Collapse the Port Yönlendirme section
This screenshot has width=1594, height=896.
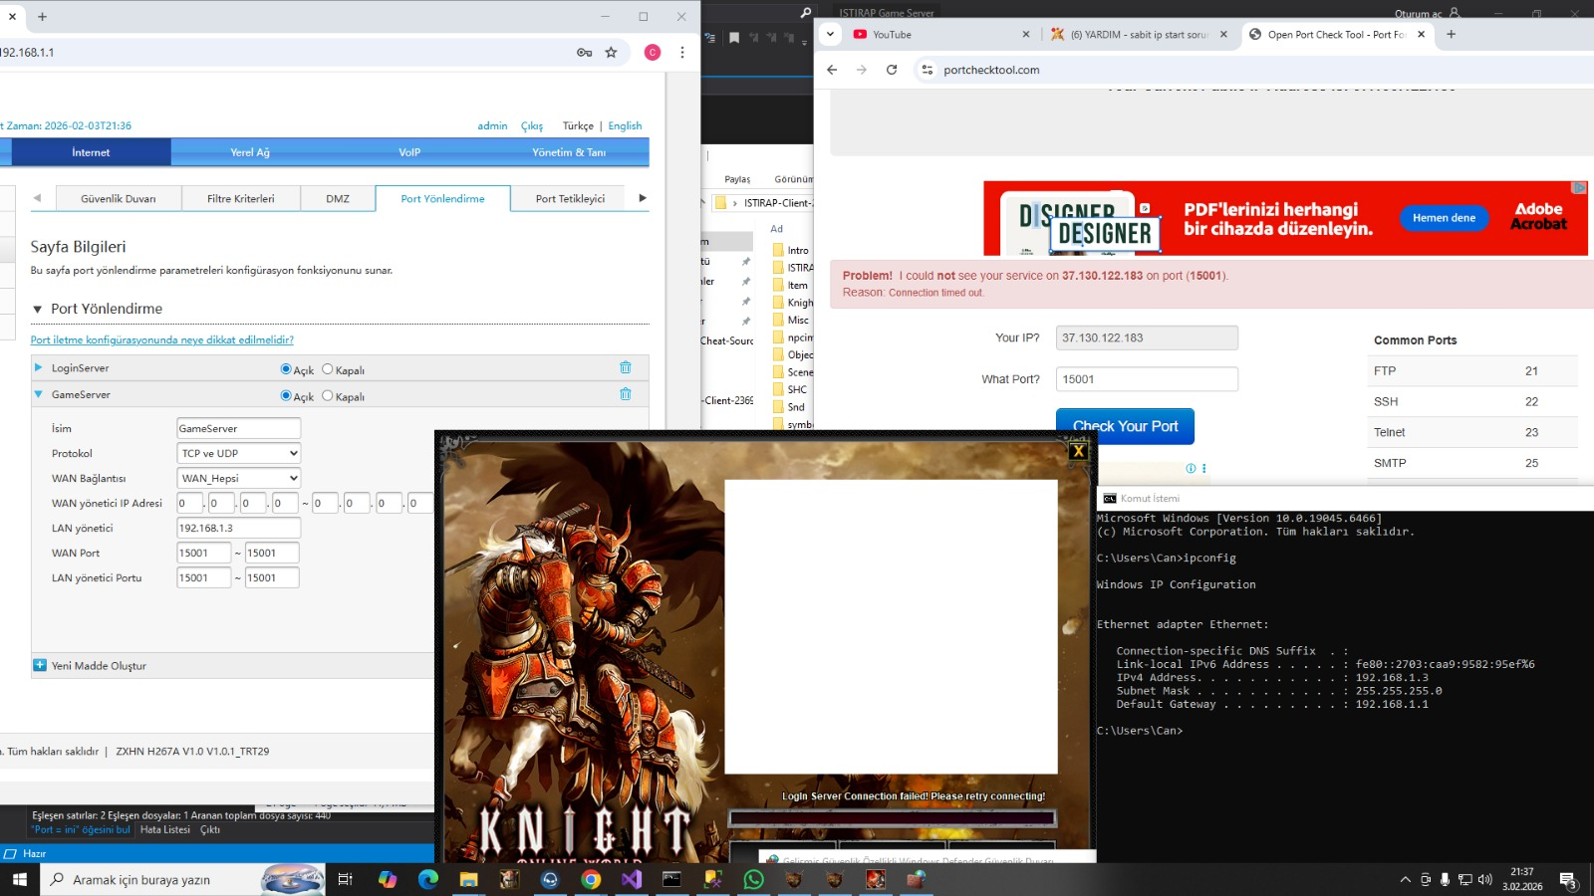[38, 310]
